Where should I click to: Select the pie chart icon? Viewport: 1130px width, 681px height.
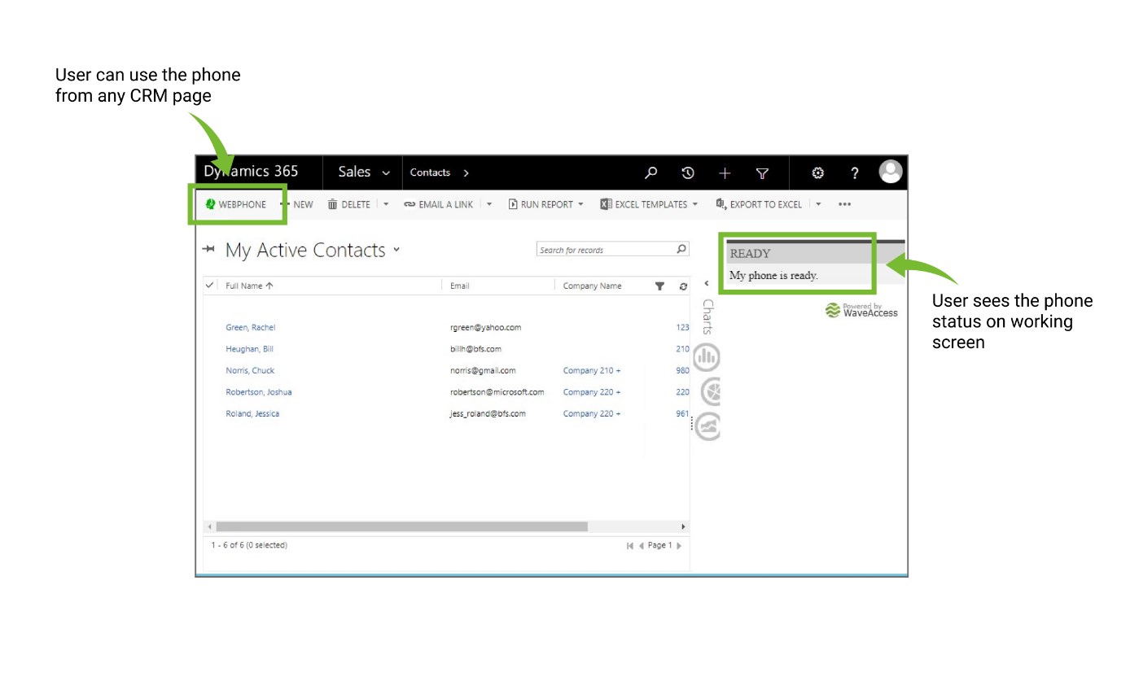(709, 391)
